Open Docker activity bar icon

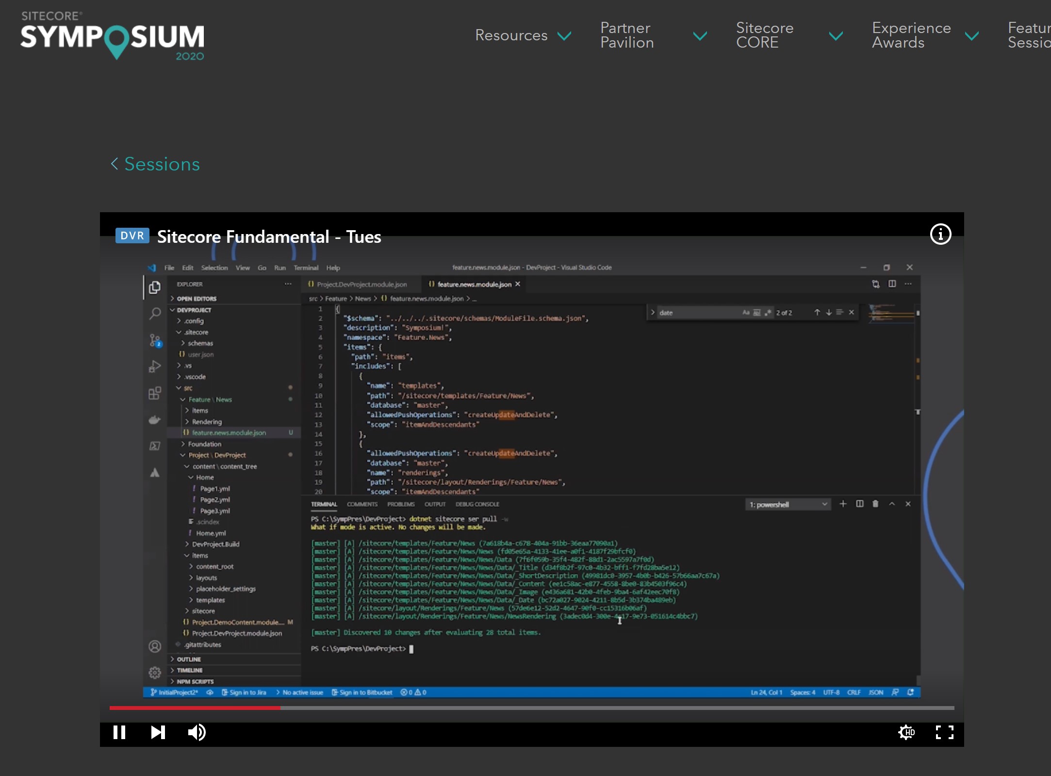pos(155,420)
